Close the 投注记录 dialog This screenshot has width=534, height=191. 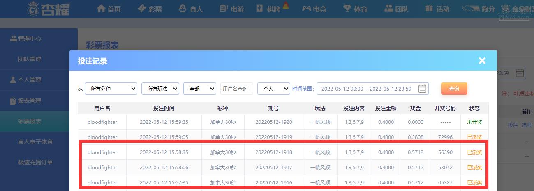[482, 61]
